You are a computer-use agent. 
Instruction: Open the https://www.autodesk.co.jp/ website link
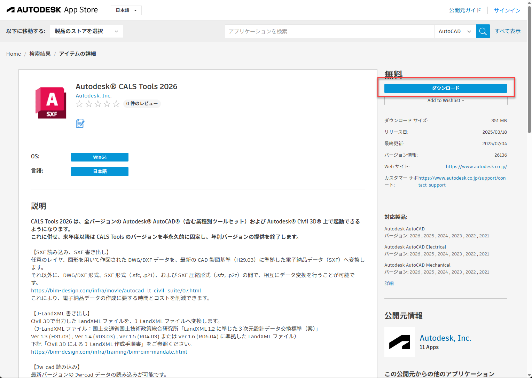[x=476, y=167]
